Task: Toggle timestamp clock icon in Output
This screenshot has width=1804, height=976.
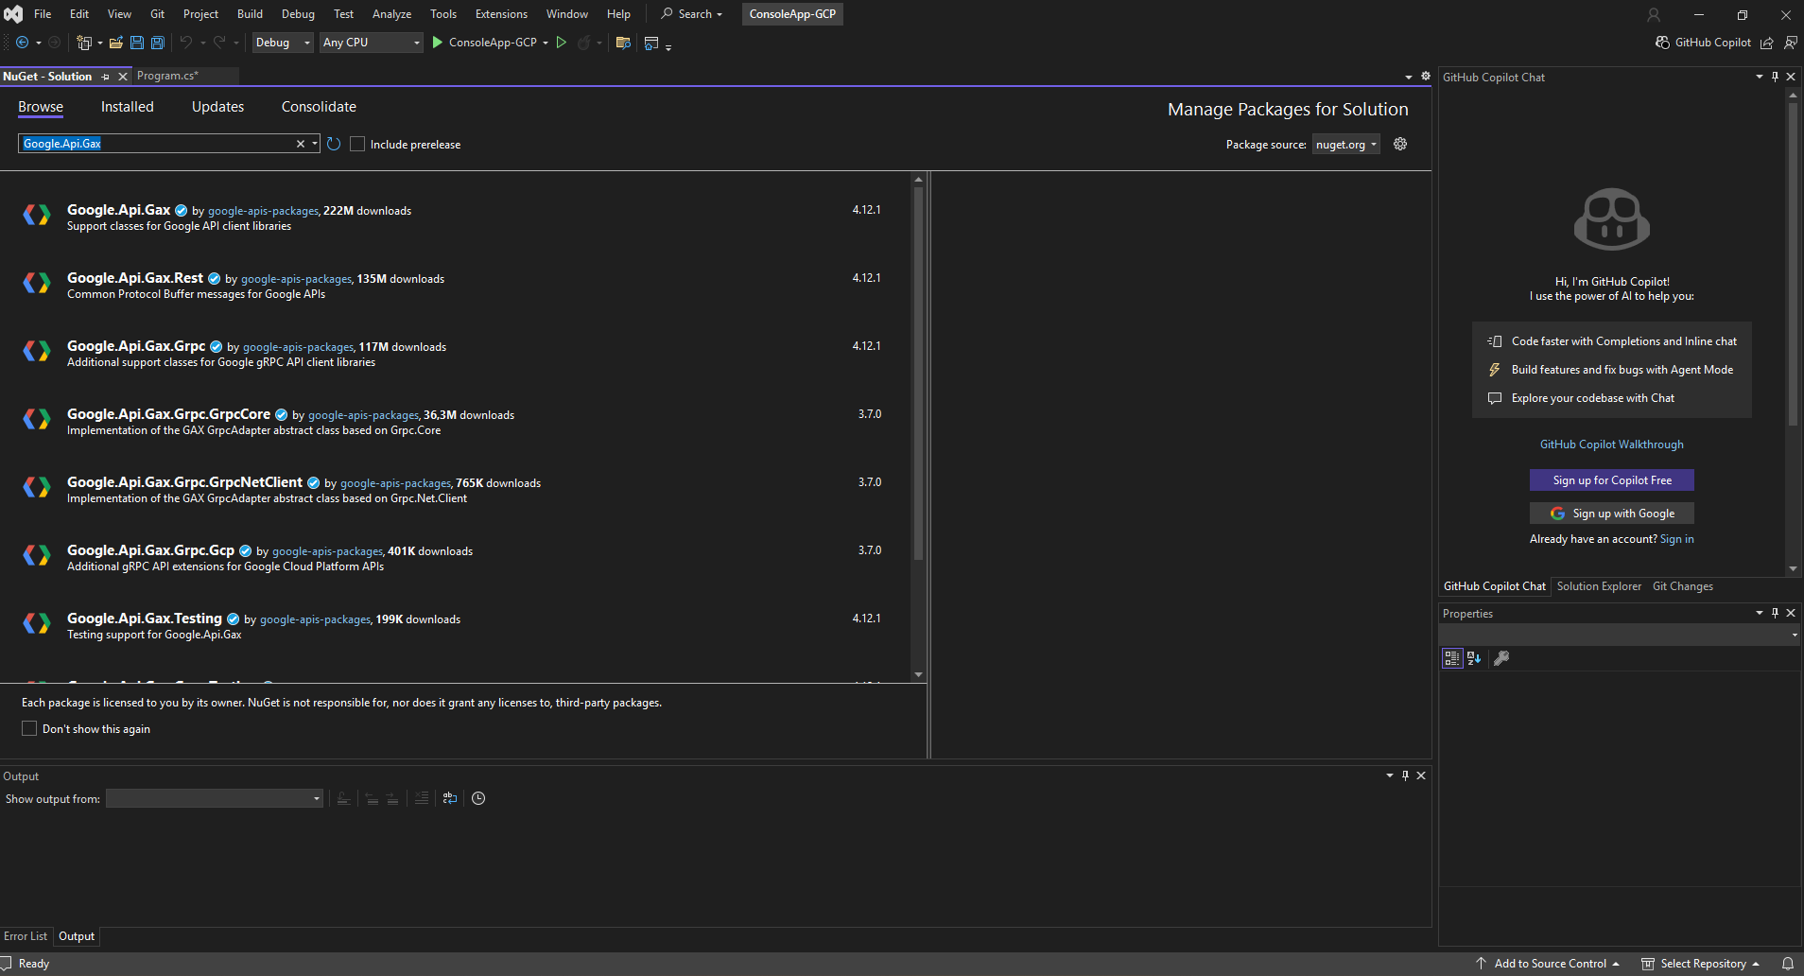Action: [478, 798]
